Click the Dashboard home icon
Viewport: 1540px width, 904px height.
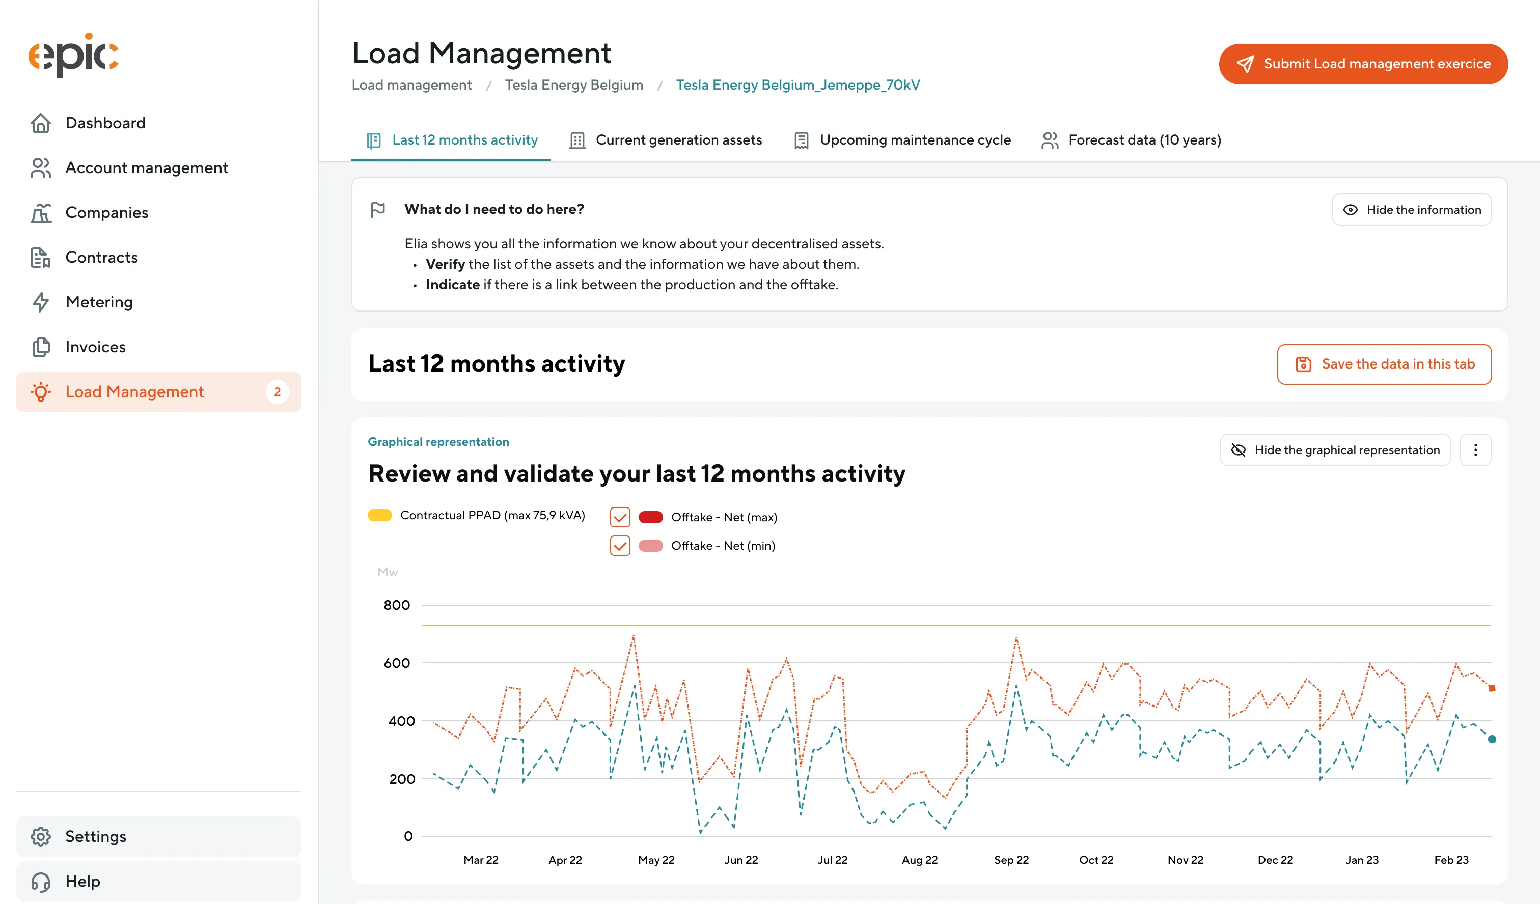pyautogui.click(x=41, y=123)
